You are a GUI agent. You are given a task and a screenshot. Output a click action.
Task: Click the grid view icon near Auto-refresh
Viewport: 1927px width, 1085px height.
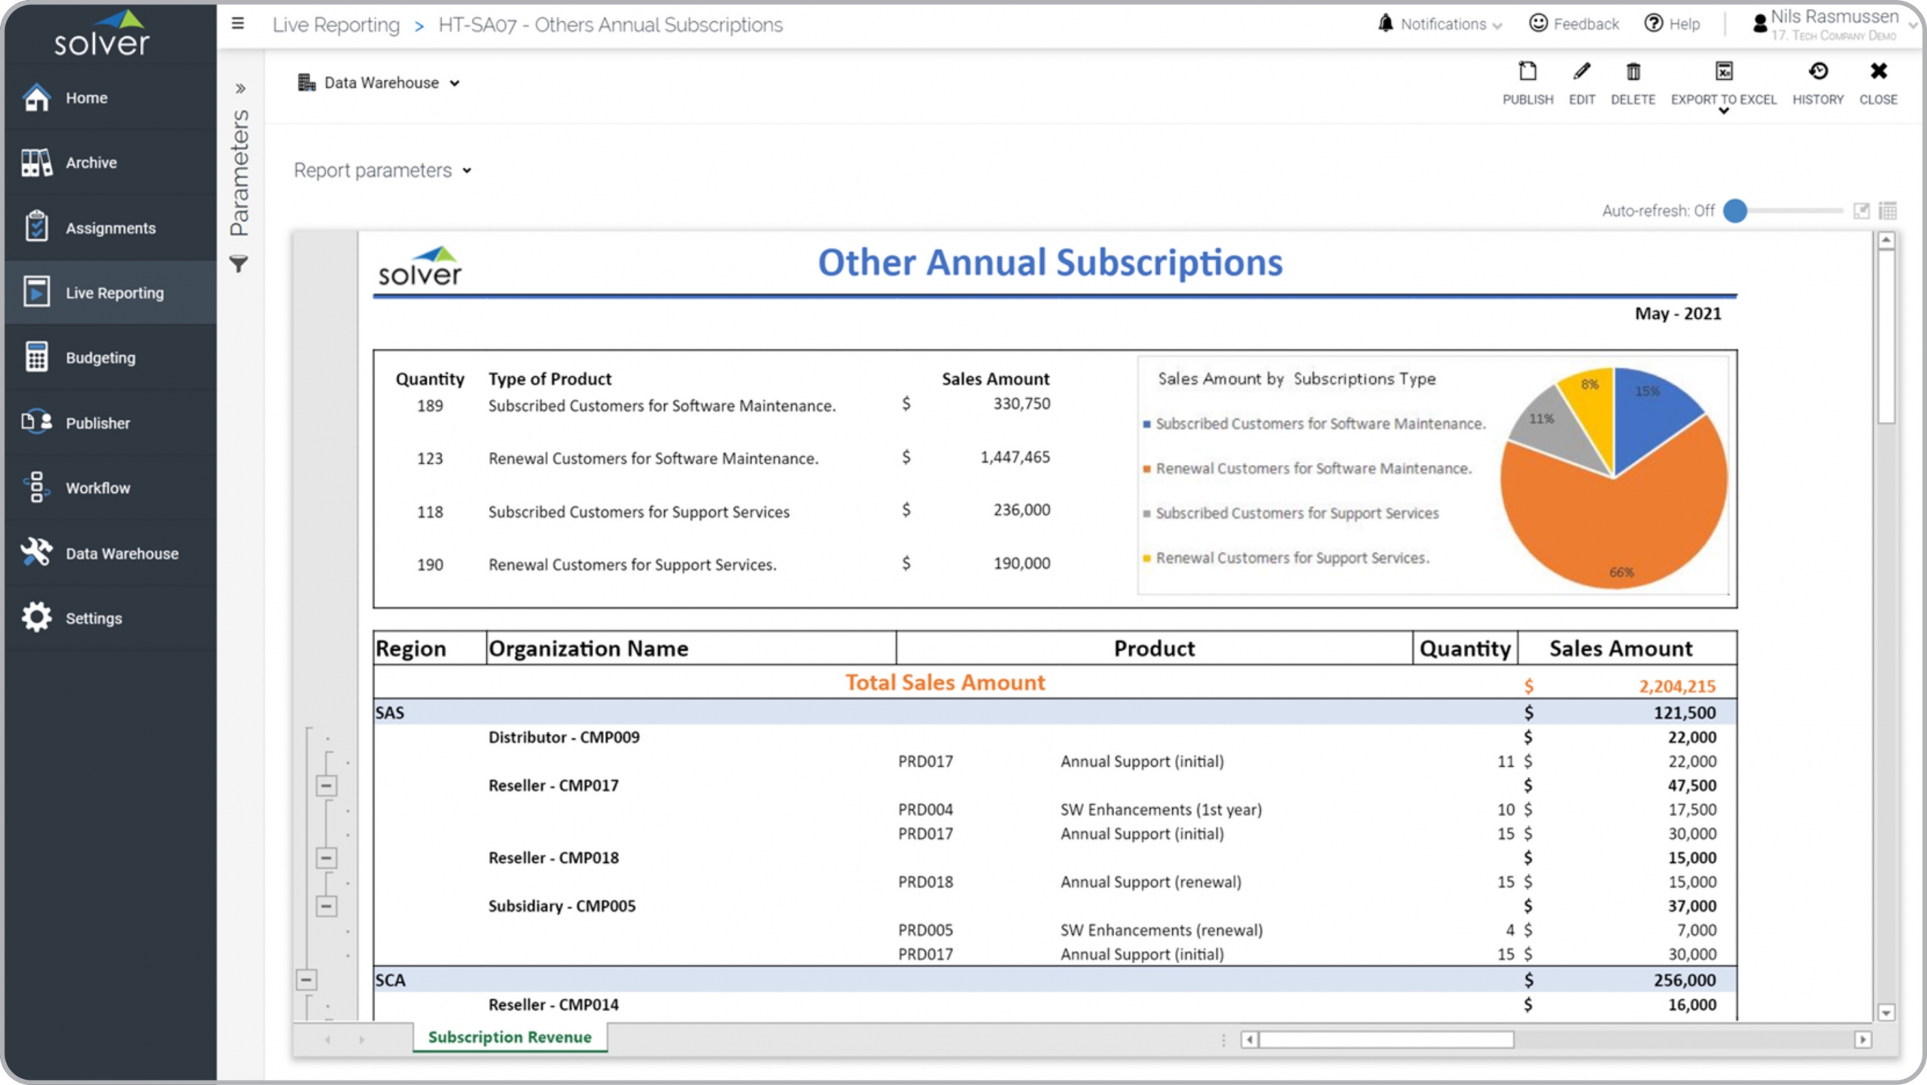coord(1888,211)
